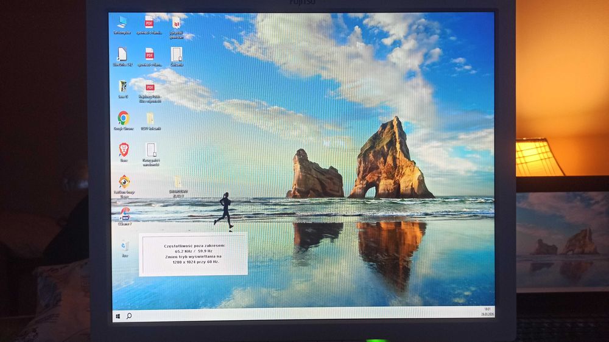The image size is (609, 342).
Task: Open the FastStone Image Viewer shortcut
Action: coord(124,186)
